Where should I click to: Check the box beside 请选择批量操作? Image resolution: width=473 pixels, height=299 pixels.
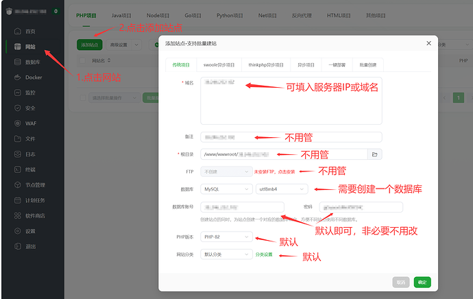pyautogui.click(x=84, y=97)
